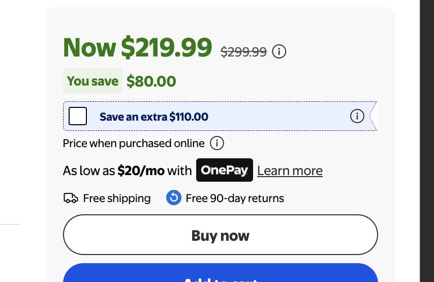Click the blue Add to cart button
This screenshot has width=434, height=282.
221,273
